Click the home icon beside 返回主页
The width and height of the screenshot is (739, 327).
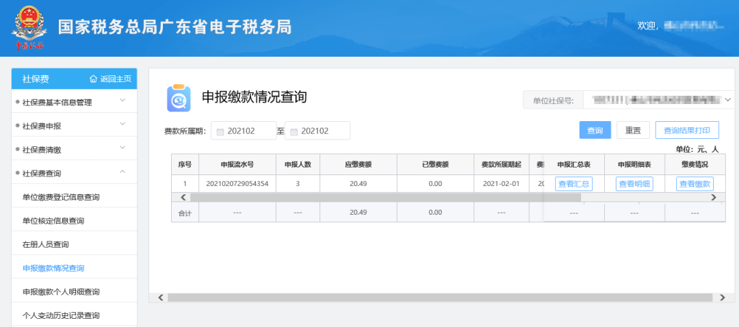[x=93, y=79]
